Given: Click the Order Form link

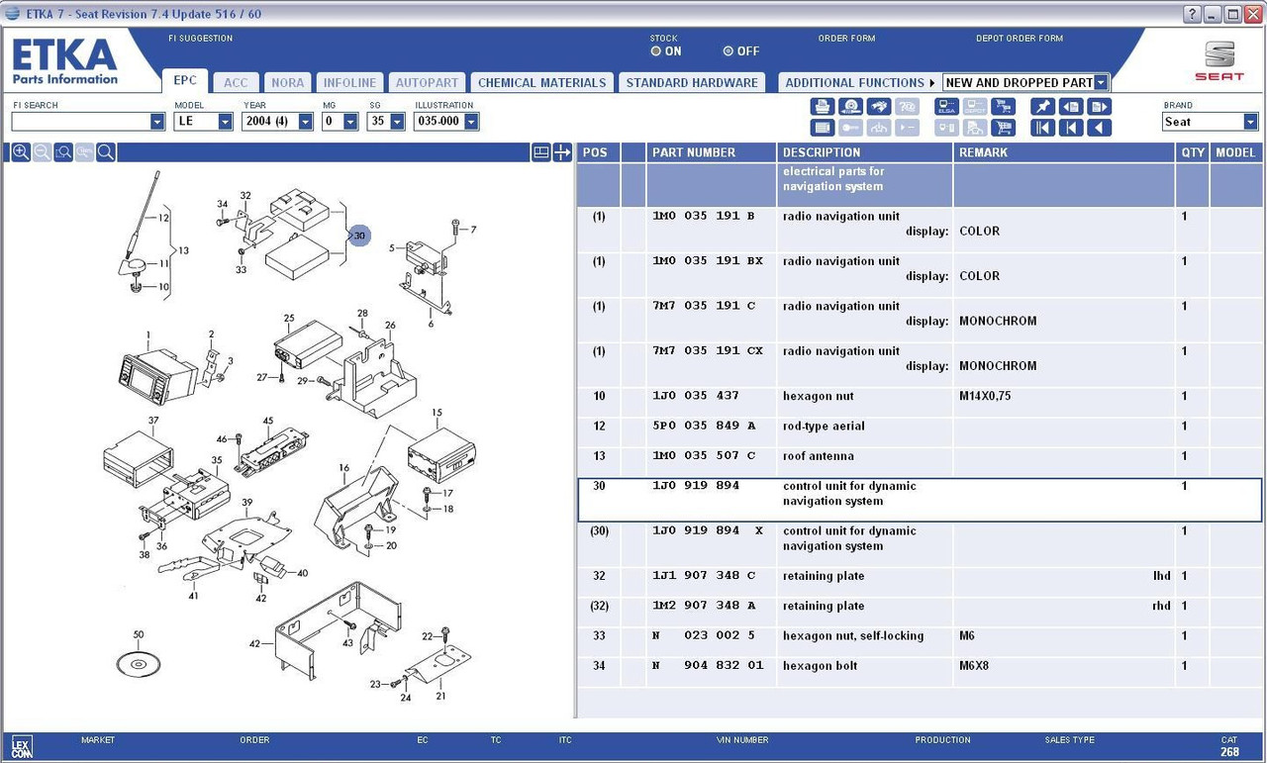Looking at the screenshot, I should click(846, 39).
